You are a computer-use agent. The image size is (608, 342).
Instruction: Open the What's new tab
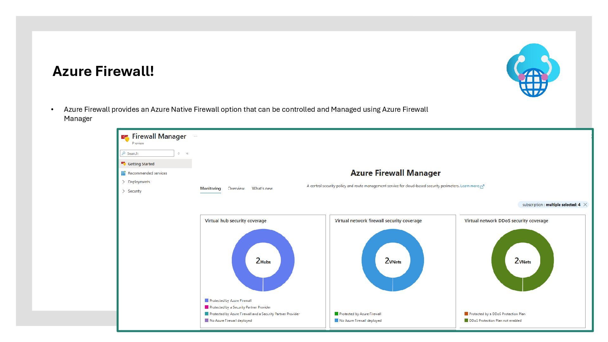pos(262,188)
